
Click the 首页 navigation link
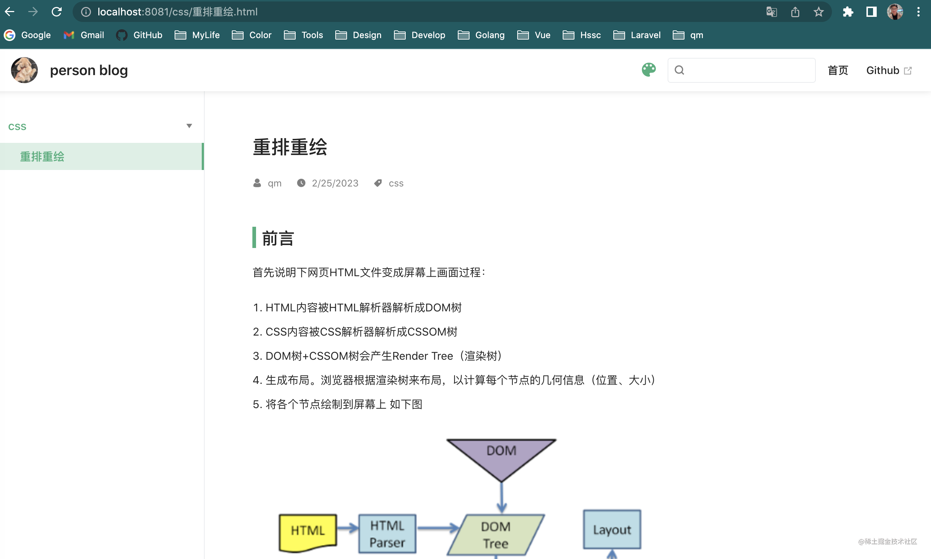pyautogui.click(x=838, y=70)
